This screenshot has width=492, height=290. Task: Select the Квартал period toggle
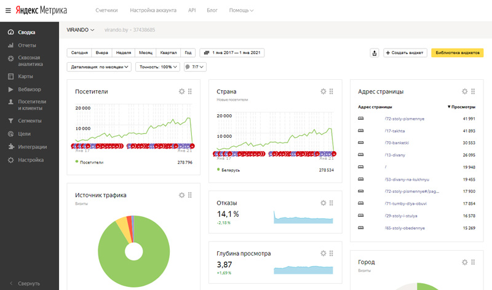point(169,53)
